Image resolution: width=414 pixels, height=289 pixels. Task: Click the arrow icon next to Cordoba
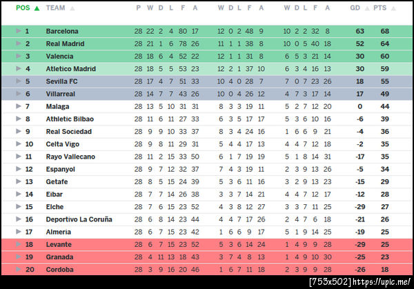click(x=19, y=270)
